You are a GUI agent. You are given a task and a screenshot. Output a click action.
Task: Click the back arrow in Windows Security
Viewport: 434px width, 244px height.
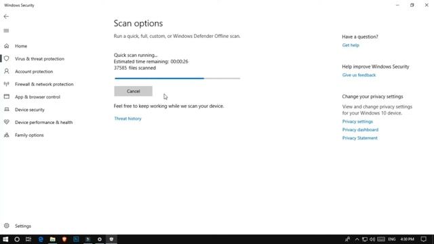click(x=6, y=16)
